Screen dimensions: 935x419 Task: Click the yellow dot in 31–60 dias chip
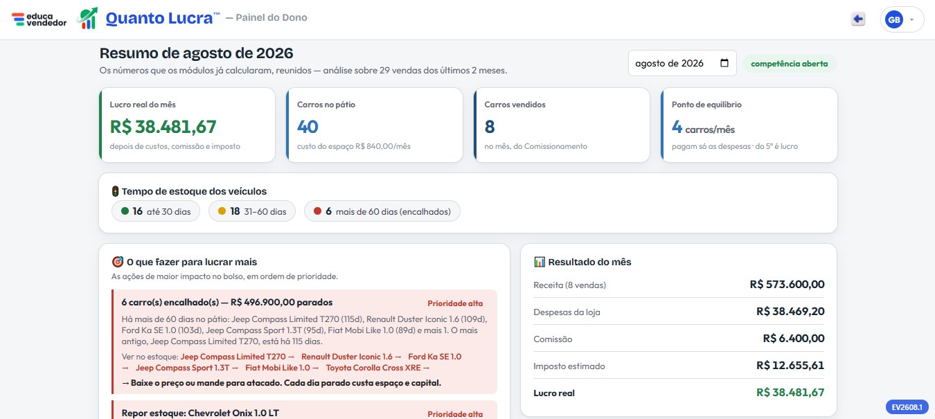(222, 211)
